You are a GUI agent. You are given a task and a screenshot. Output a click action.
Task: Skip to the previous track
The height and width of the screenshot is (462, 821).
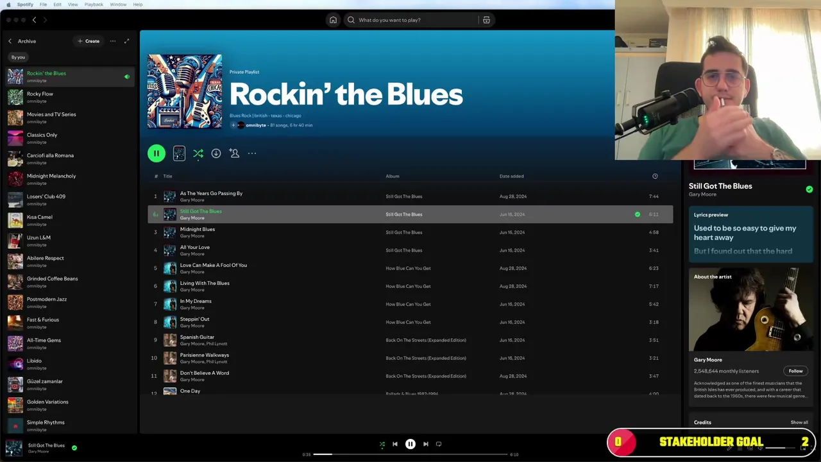(395, 444)
